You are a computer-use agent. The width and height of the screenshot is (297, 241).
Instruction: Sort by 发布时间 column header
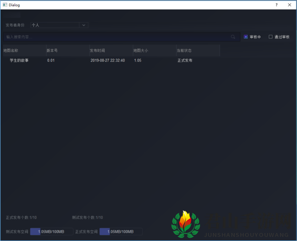[x=111, y=51]
